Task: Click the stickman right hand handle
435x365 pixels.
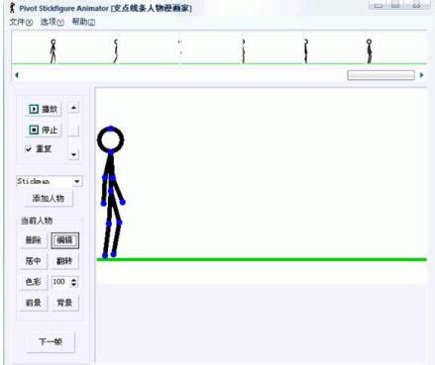Action: tap(123, 202)
